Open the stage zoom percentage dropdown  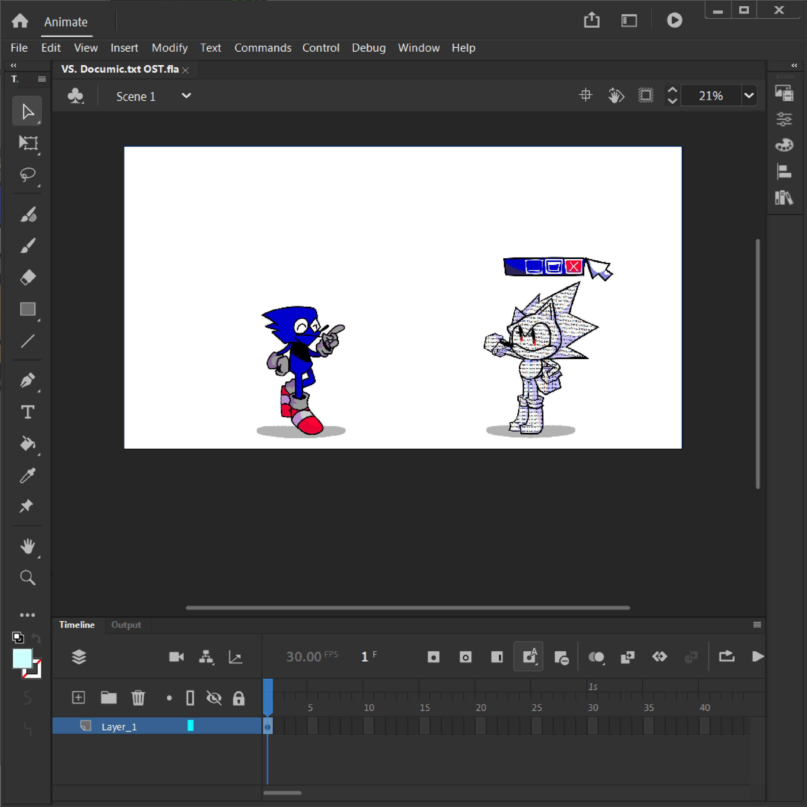[x=749, y=96]
